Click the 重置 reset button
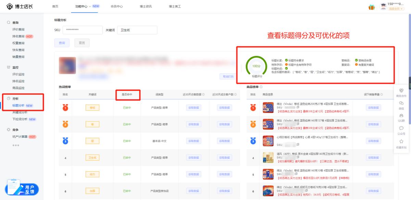411x200 pixels. pos(82,43)
